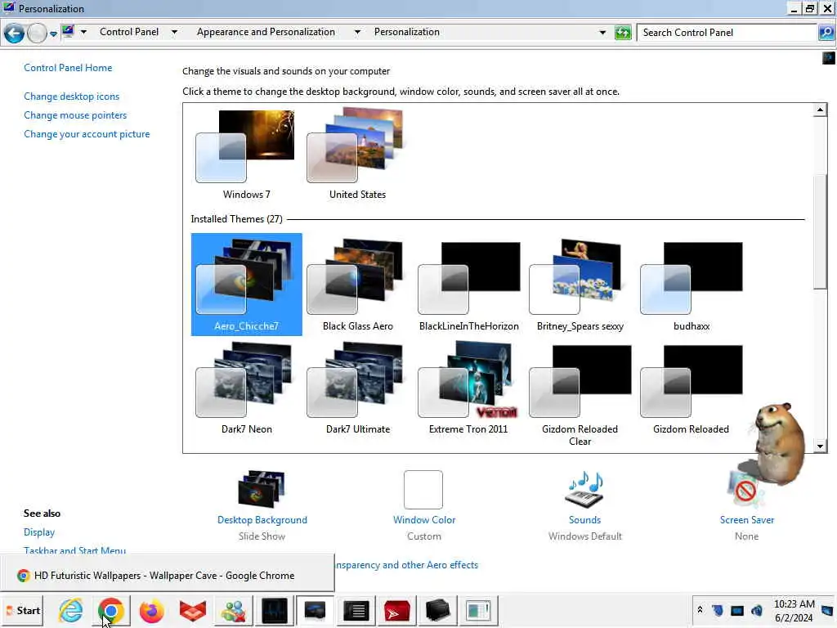
Task: Select the Britney_Spears sexxy theme
Action: [x=580, y=284]
